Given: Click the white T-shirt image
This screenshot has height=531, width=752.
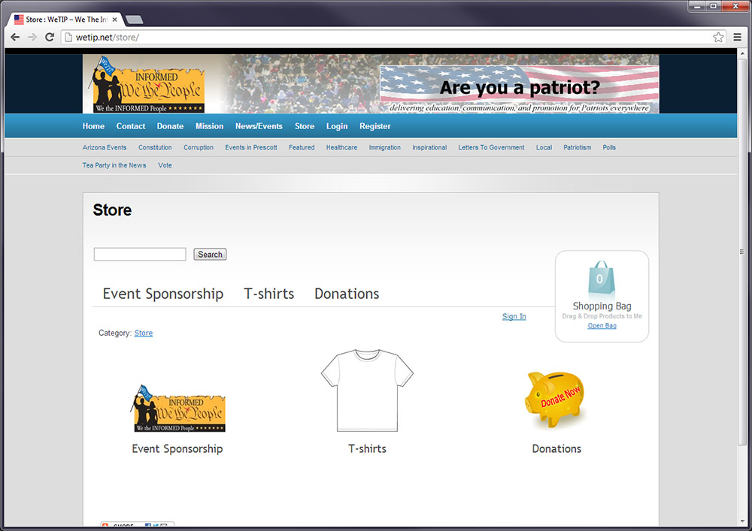Looking at the screenshot, I should click(367, 391).
